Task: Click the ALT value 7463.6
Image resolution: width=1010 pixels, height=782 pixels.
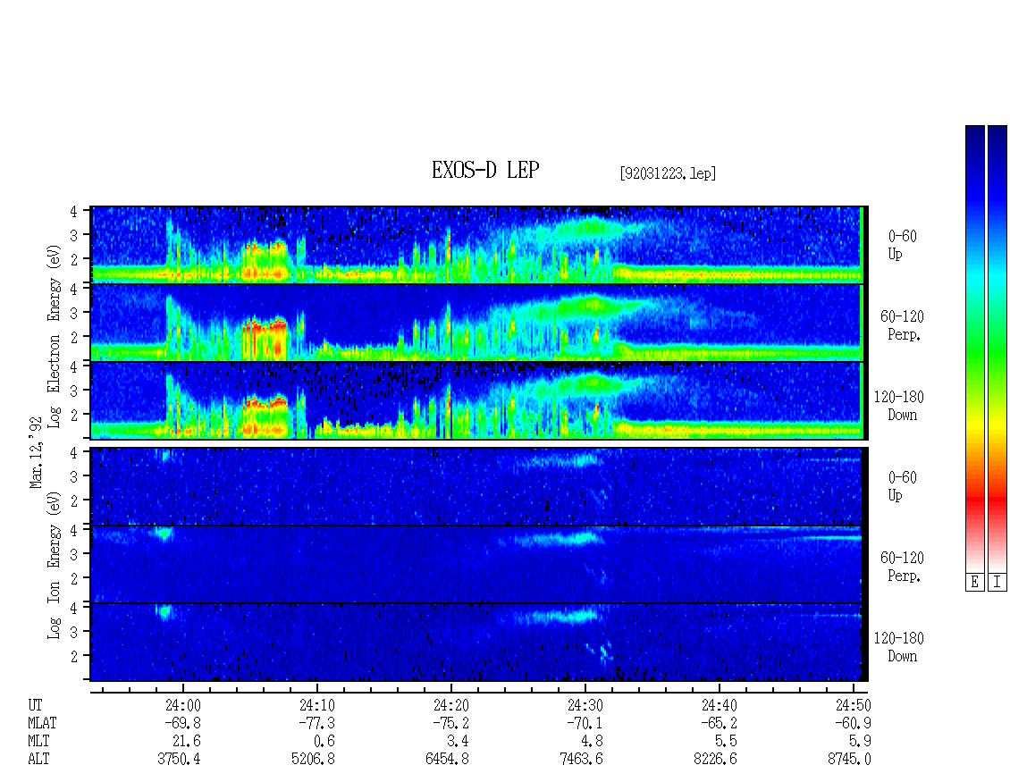Action: (581, 760)
